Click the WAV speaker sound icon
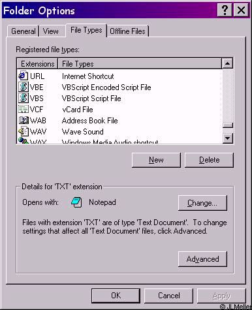 [x=24, y=131]
